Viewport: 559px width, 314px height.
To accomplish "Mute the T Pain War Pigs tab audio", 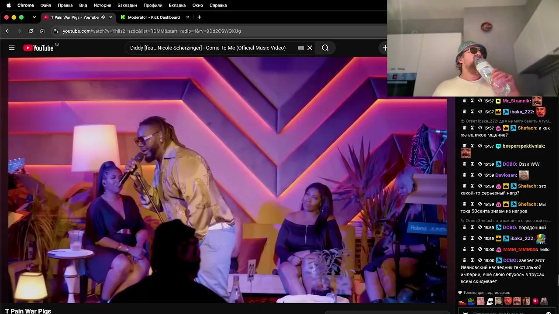I will point(103,17).
